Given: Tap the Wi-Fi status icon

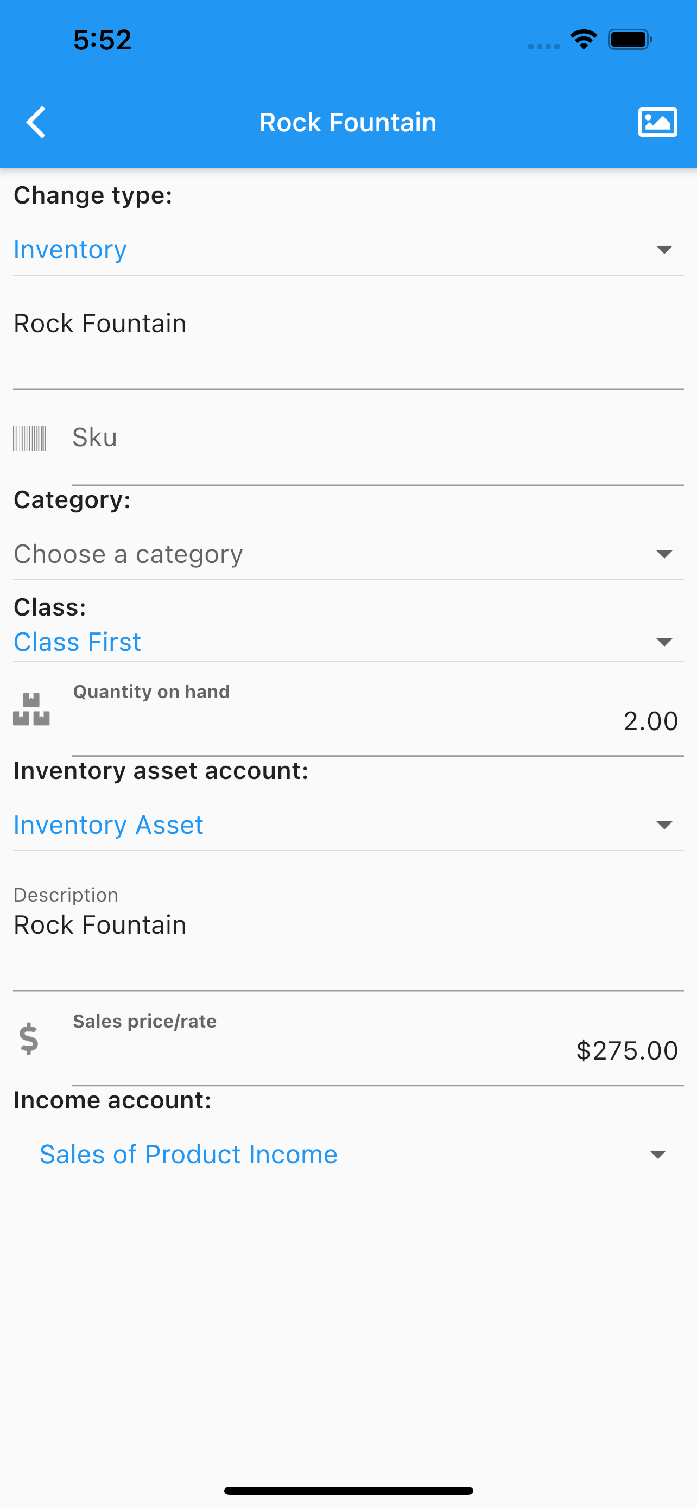Looking at the screenshot, I should [x=584, y=39].
